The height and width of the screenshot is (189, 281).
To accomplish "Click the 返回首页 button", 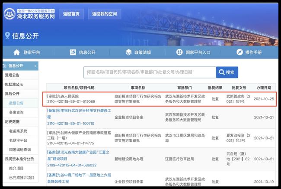I will pos(71,14).
